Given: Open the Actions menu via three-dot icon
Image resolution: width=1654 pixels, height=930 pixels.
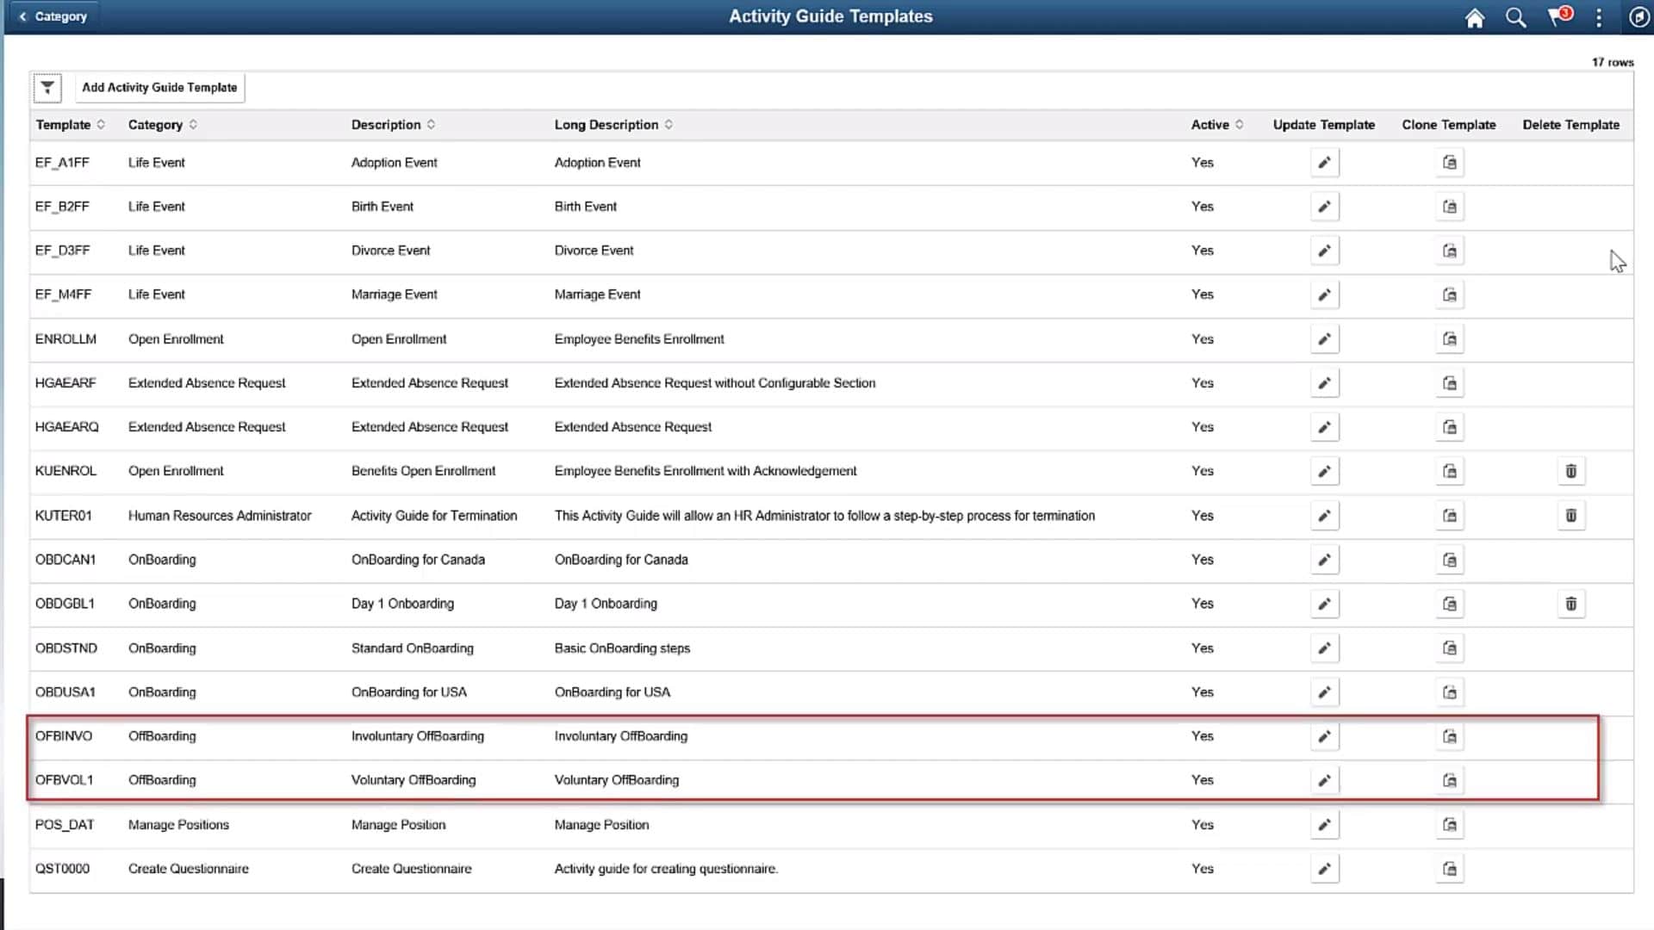Looking at the screenshot, I should 1599,17.
